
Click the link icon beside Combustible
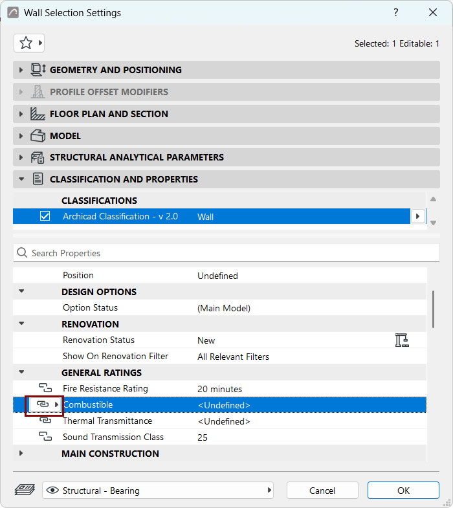click(43, 404)
